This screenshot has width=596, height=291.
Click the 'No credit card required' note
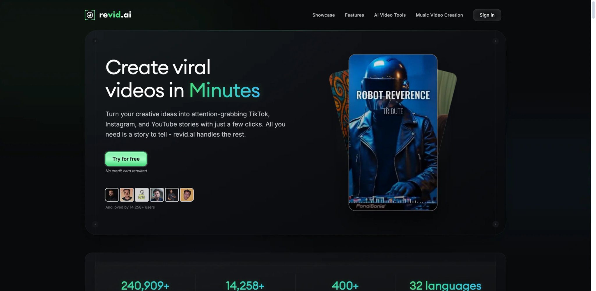(x=126, y=171)
